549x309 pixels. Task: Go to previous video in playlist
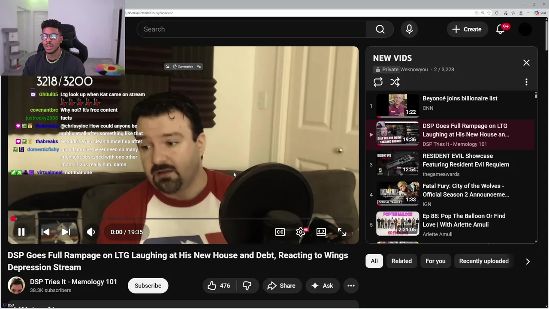point(45,232)
